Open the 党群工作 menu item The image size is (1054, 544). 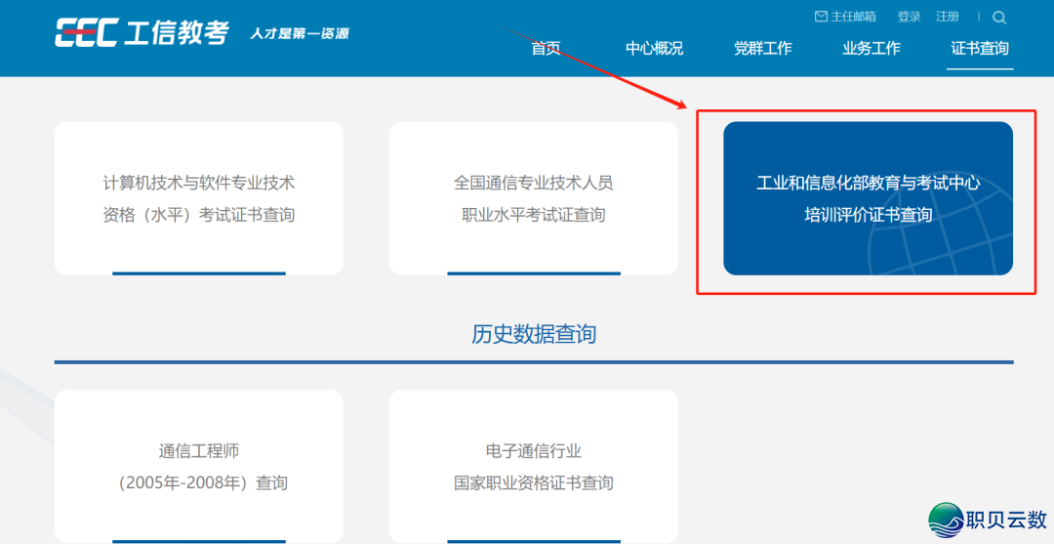click(763, 49)
